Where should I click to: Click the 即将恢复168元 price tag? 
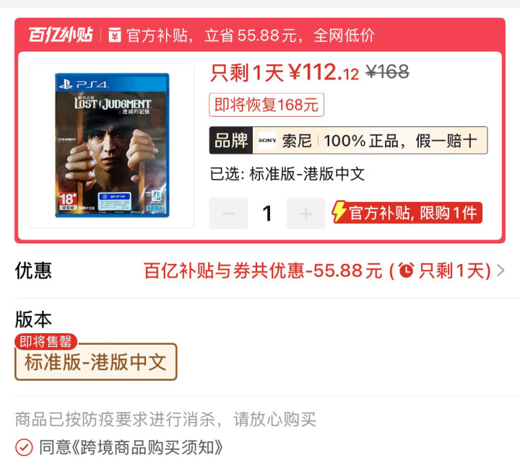coord(266,105)
